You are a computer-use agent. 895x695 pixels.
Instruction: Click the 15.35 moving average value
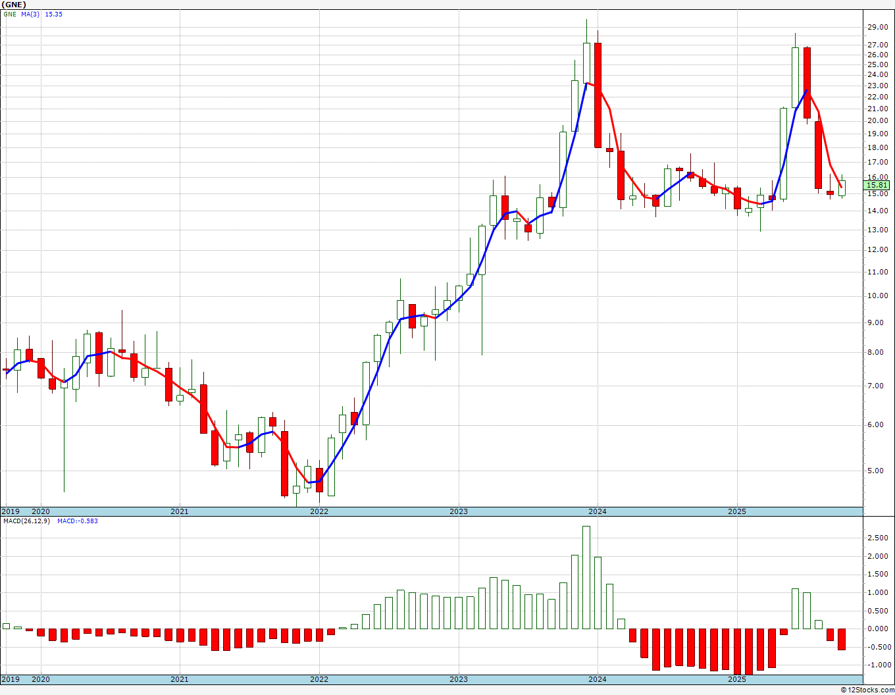(x=54, y=14)
